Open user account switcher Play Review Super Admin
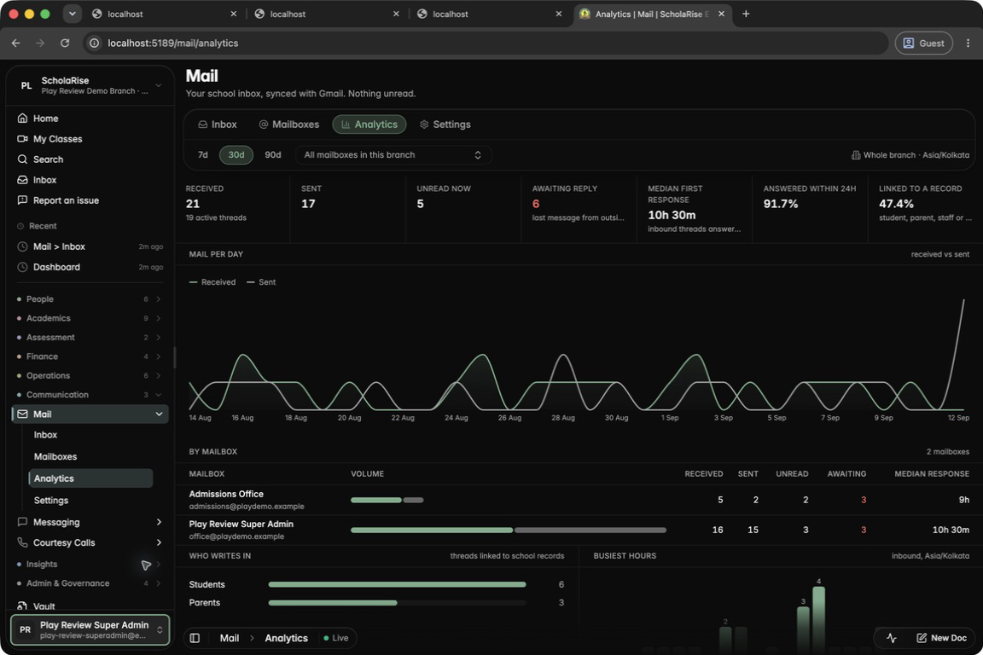 (x=90, y=630)
